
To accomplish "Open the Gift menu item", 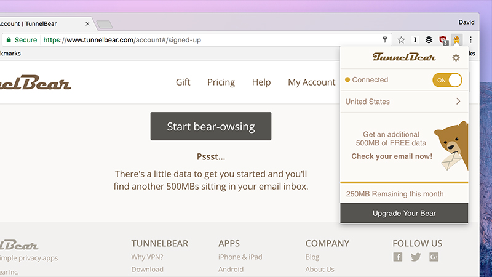I will click(x=183, y=82).
